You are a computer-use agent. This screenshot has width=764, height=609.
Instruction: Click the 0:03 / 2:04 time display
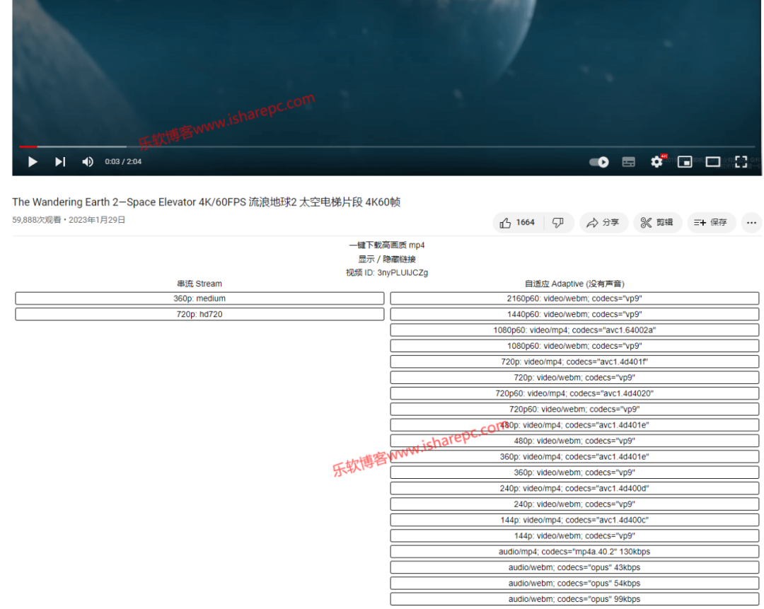[x=123, y=162]
